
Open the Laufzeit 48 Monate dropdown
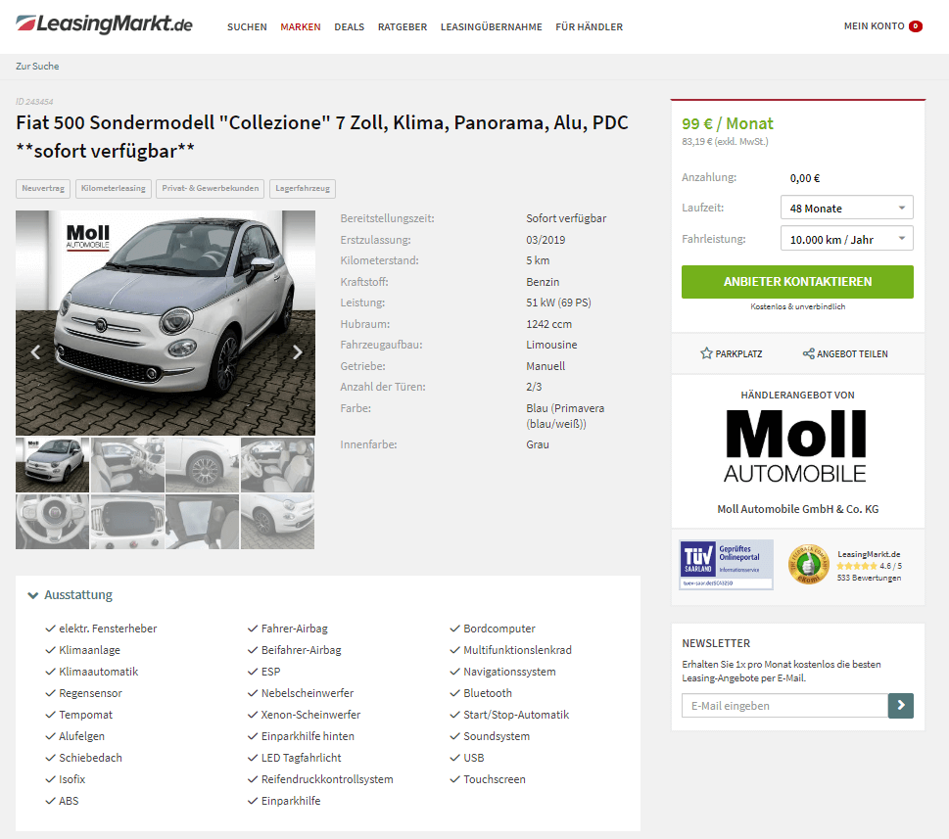[x=847, y=208]
